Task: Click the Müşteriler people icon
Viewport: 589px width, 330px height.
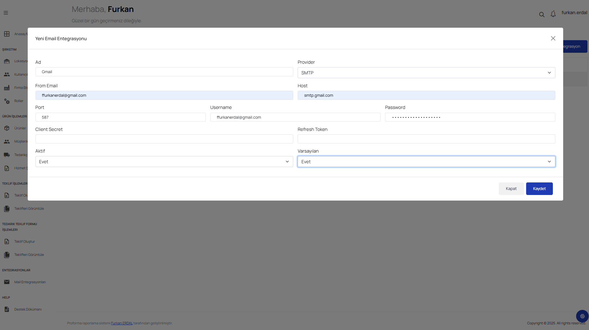Action: tap(7, 142)
